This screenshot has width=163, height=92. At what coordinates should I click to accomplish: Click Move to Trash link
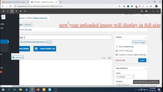point(120,60)
